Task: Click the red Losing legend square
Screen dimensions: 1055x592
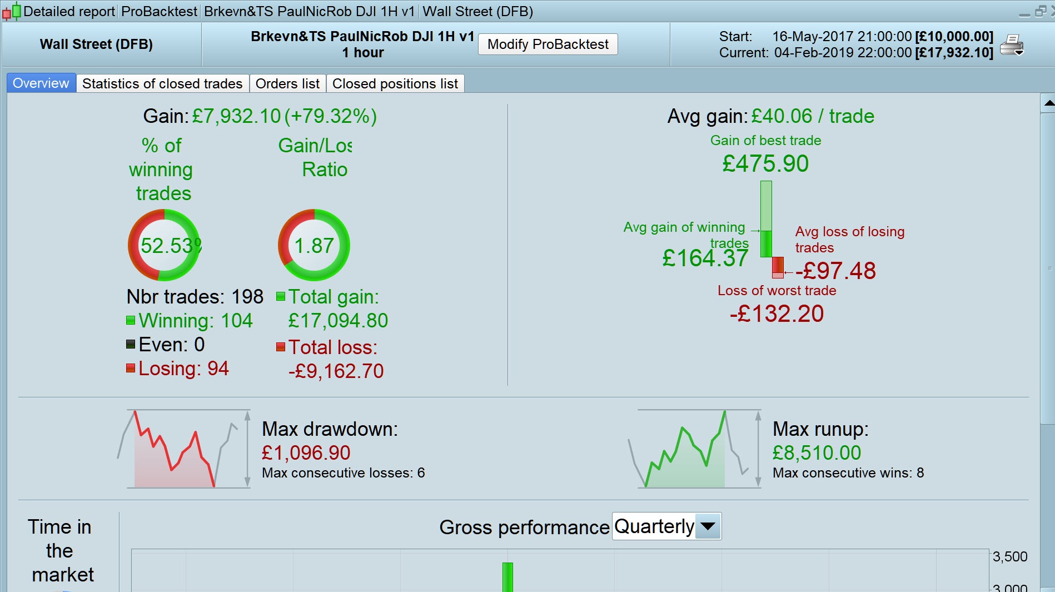Action: [x=131, y=368]
